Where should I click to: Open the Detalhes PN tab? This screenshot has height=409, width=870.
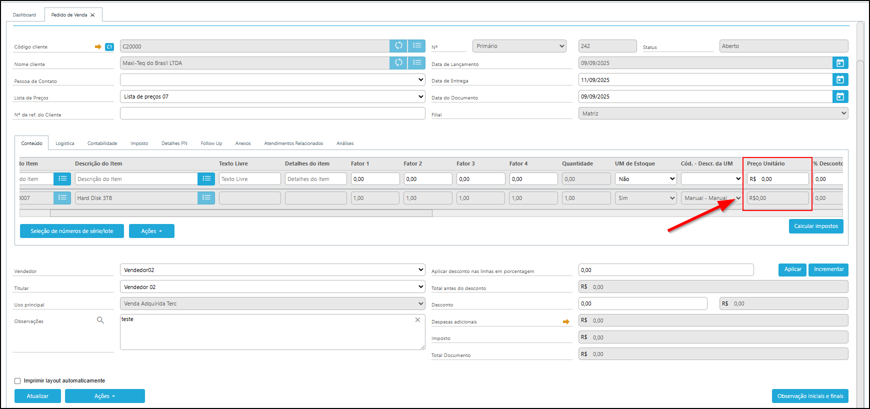coord(174,143)
